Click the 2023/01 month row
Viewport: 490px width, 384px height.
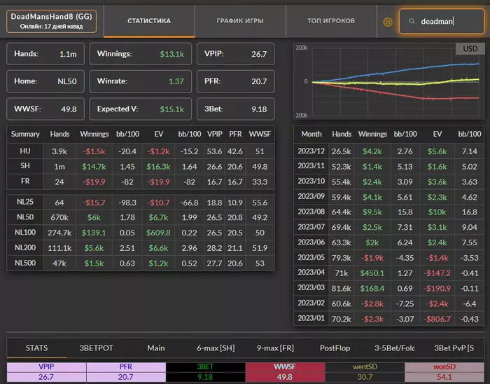pos(388,319)
